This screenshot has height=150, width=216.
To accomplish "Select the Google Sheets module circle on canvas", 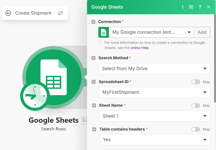I will coord(53,77).
